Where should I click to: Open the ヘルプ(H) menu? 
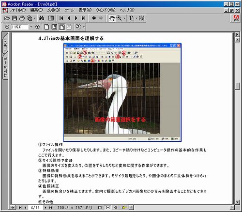[x=127, y=10]
